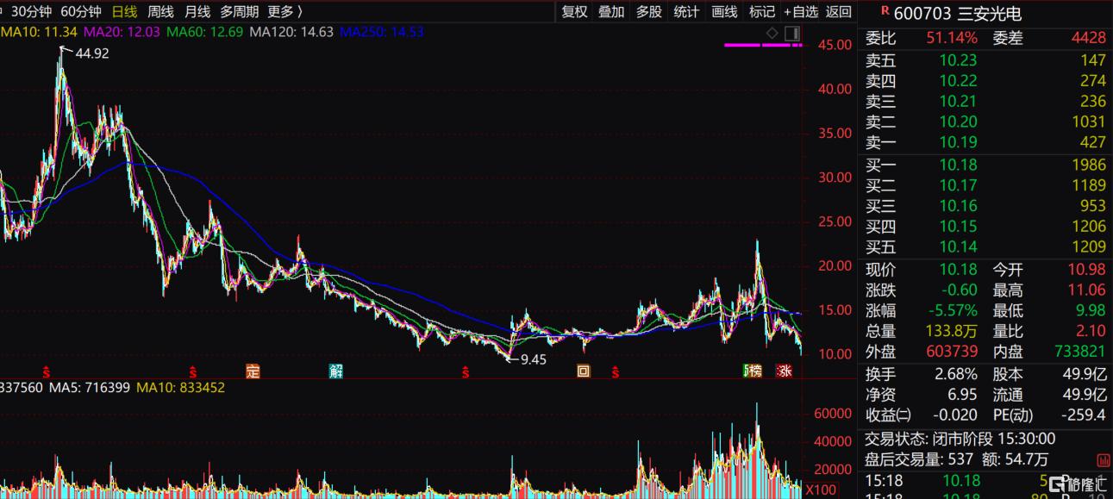Click the 卖一 price 10.19

point(958,143)
